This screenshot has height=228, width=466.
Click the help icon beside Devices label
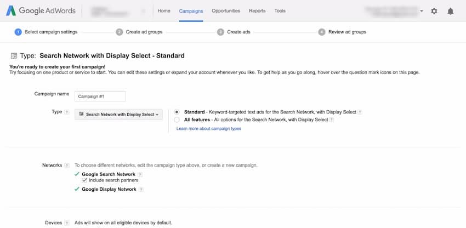(67, 223)
